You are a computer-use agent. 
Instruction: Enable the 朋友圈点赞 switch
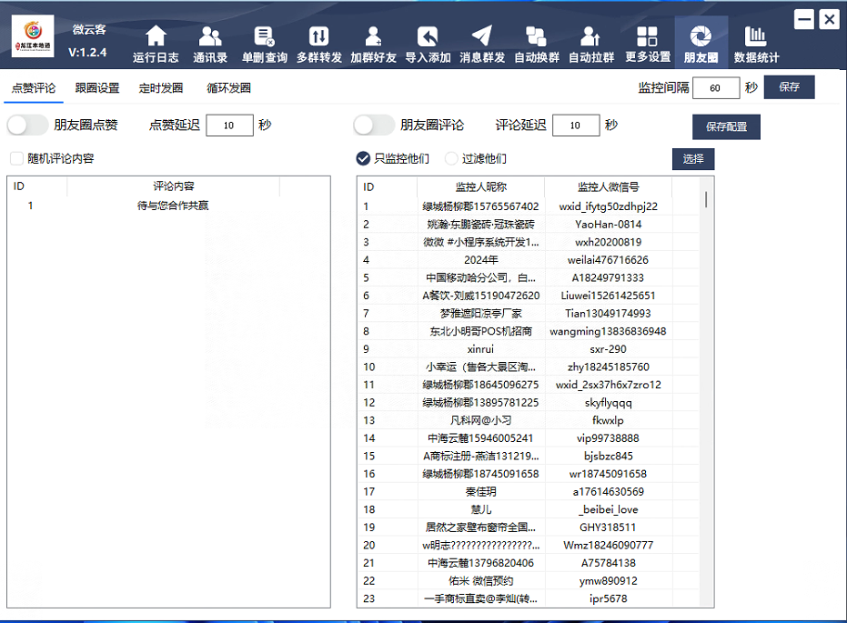coord(28,125)
